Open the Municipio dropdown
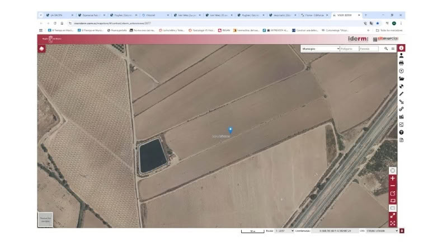This screenshot has height=246, width=442. pyautogui.click(x=321, y=49)
